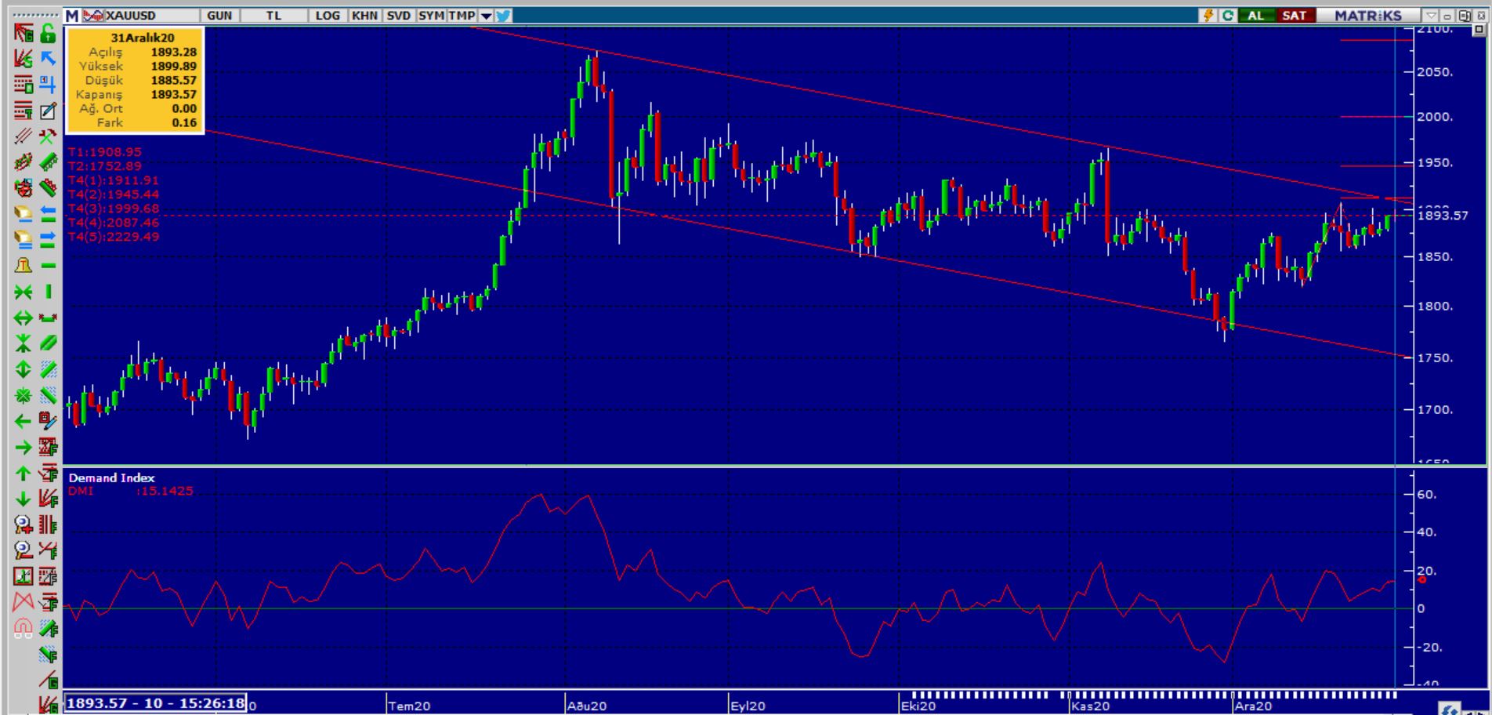Click the Eyl20 month label on time axis
Viewport: 1492px width, 715px height.
pos(748,706)
